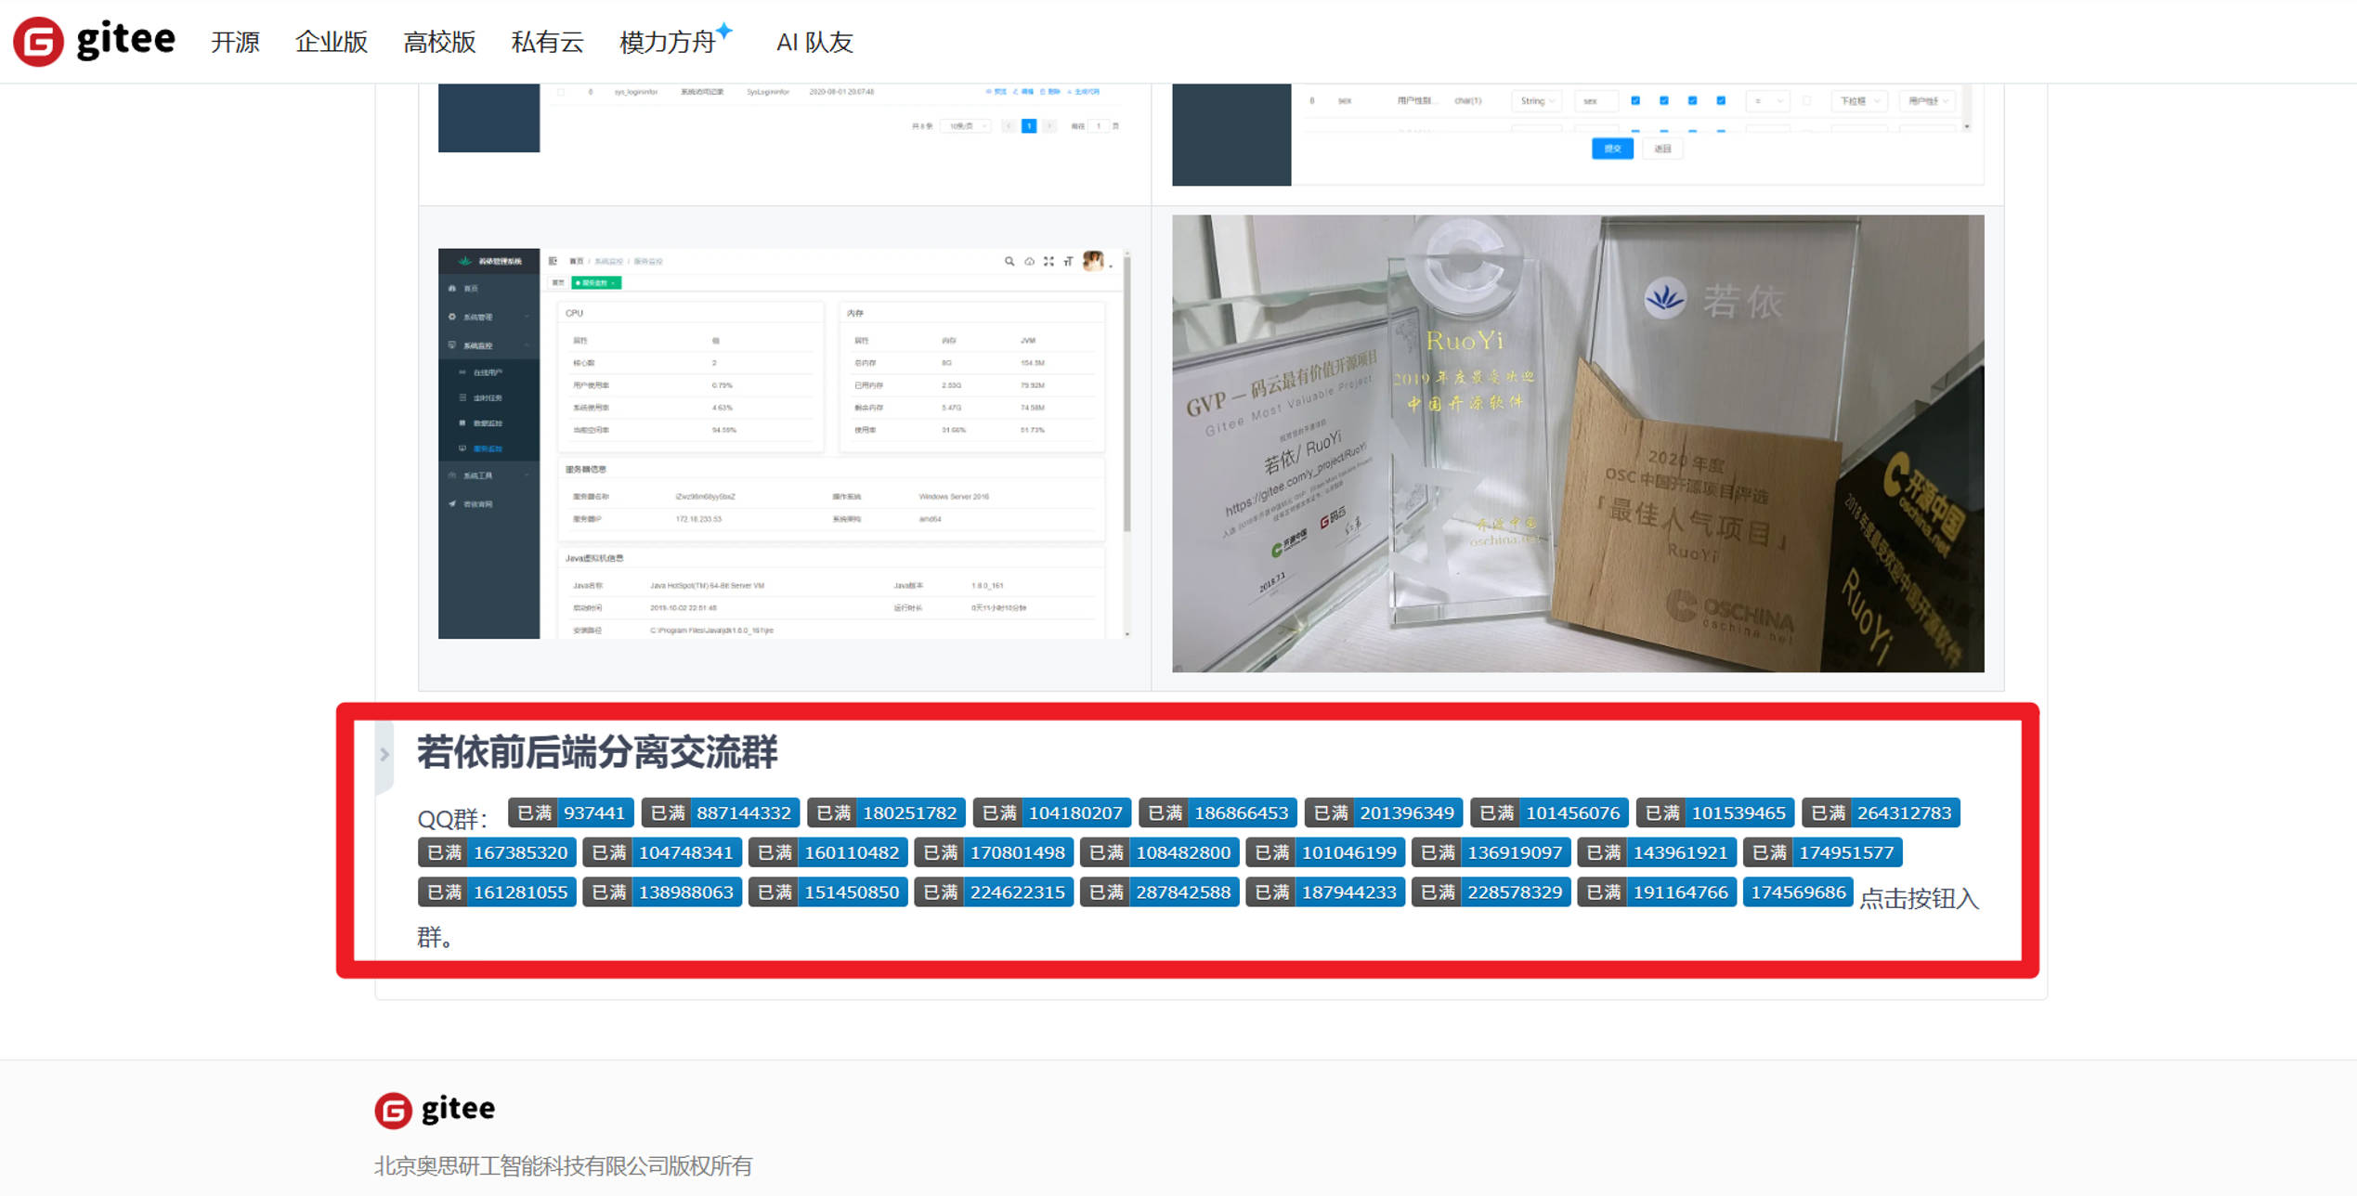Image resolution: width=2357 pixels, height=1196 pixels.
Task: Click the footer Gitee logo
Action: 435,1109
